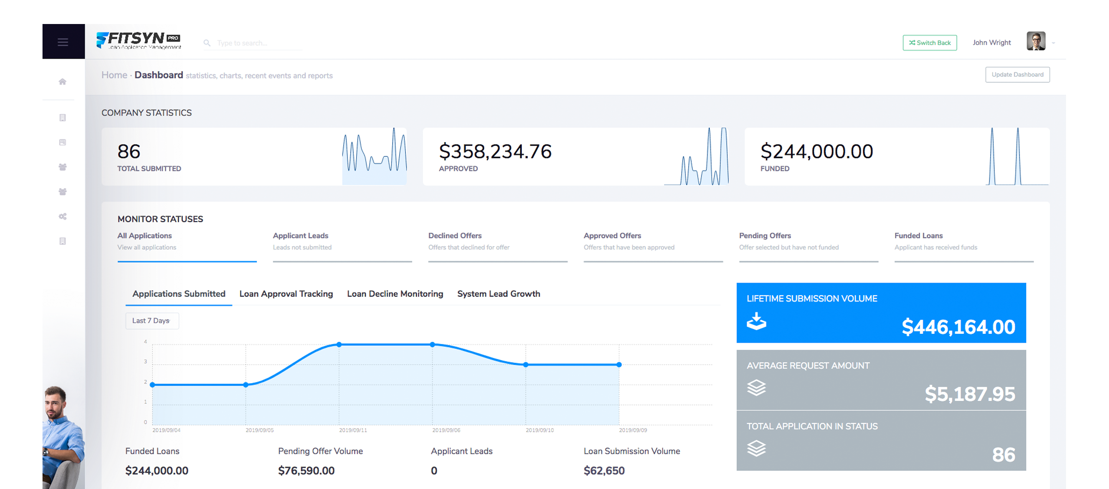Click the search magnifier icon in the top bar
This screenshot has height=489, width=1109.
(207, 42)
